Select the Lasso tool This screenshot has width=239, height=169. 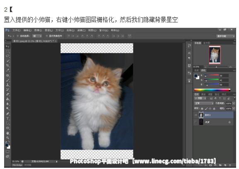coord(7,56)
